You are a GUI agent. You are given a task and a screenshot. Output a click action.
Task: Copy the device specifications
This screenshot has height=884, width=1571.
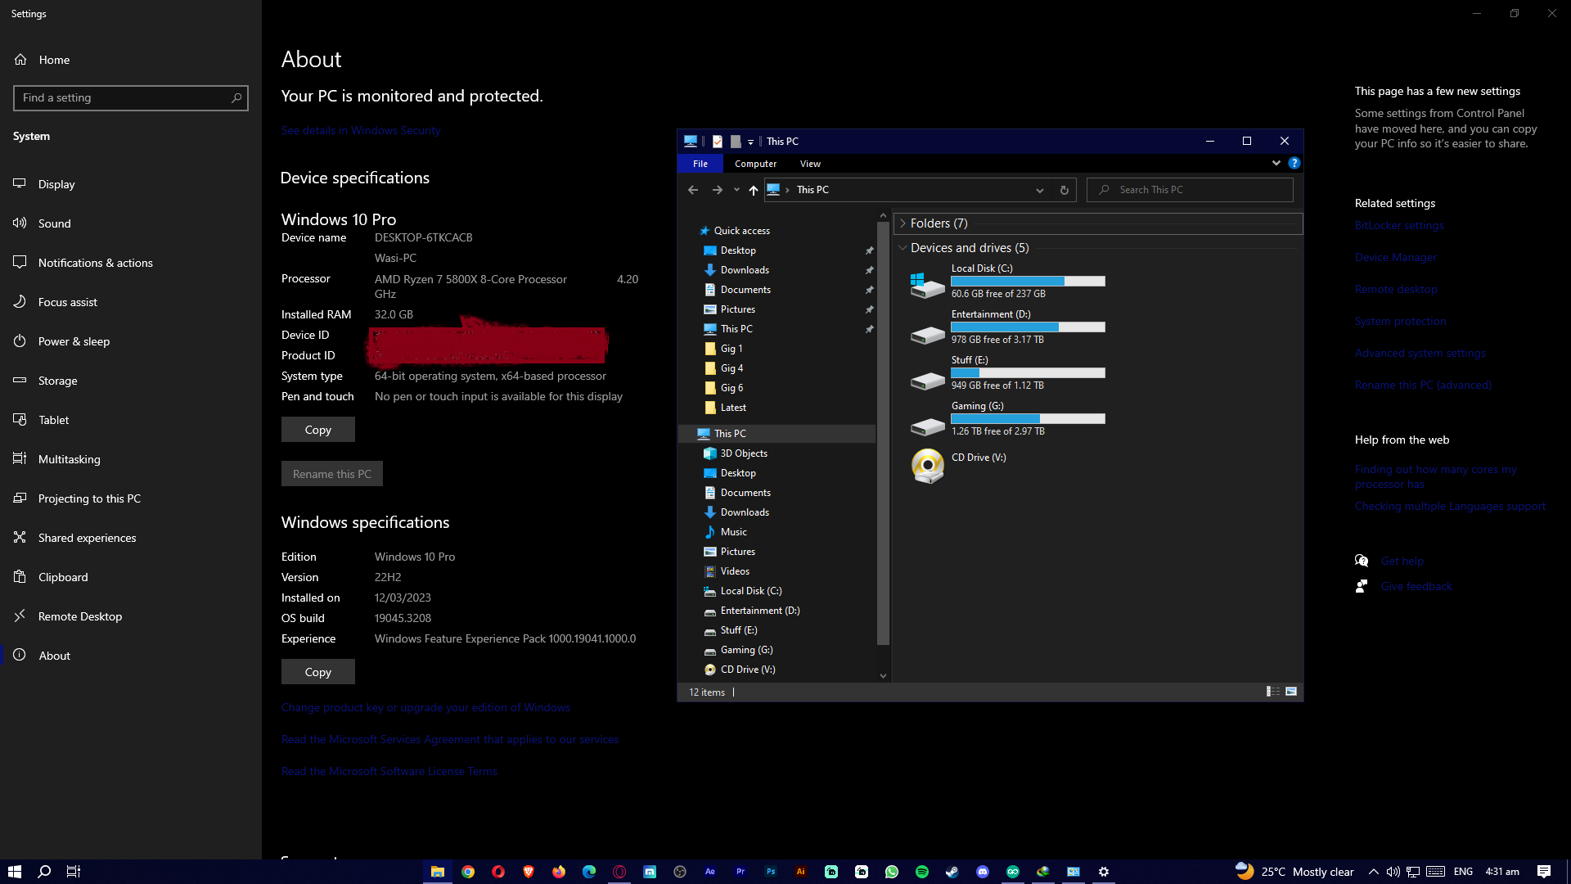click(318, 430)
